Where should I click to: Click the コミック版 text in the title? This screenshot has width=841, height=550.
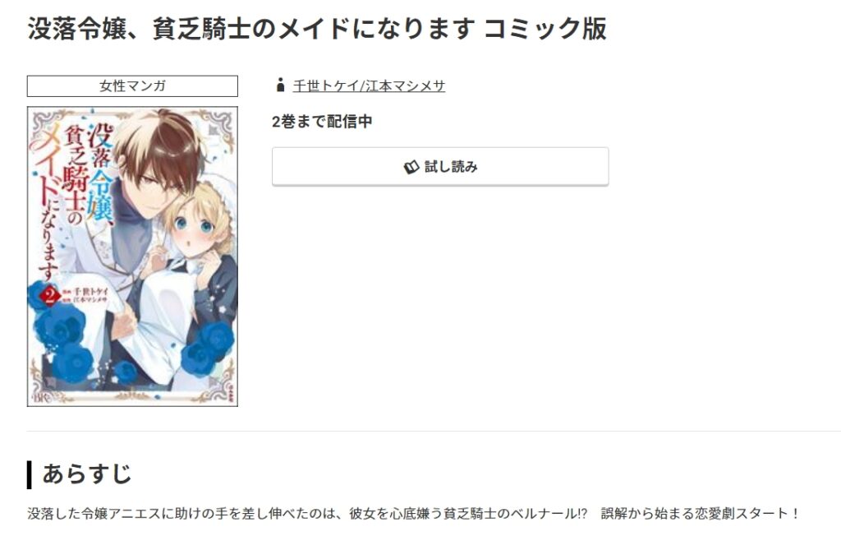click(x=545, y=29)
